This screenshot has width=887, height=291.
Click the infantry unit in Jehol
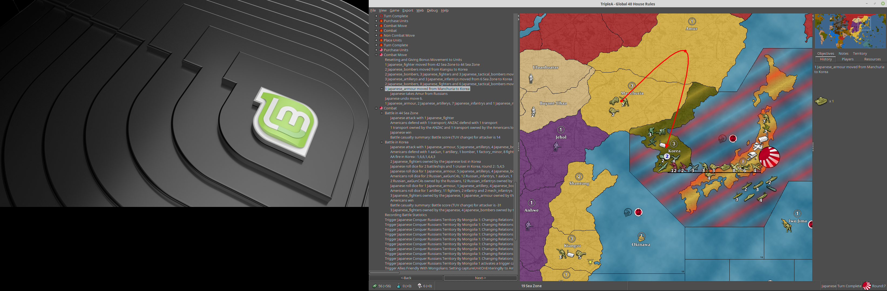pyautogui.click(x=556, y=147)
